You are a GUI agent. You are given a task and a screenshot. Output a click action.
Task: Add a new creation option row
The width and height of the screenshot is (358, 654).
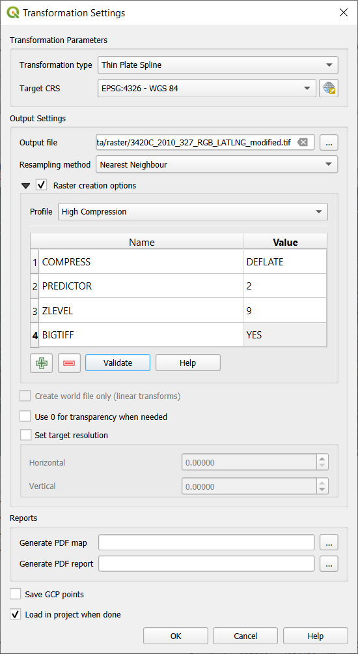41,363
